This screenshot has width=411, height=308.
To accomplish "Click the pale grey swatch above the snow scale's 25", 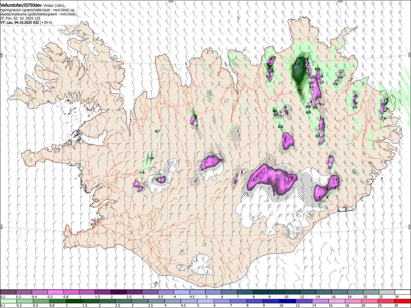I will pos(387,292).
